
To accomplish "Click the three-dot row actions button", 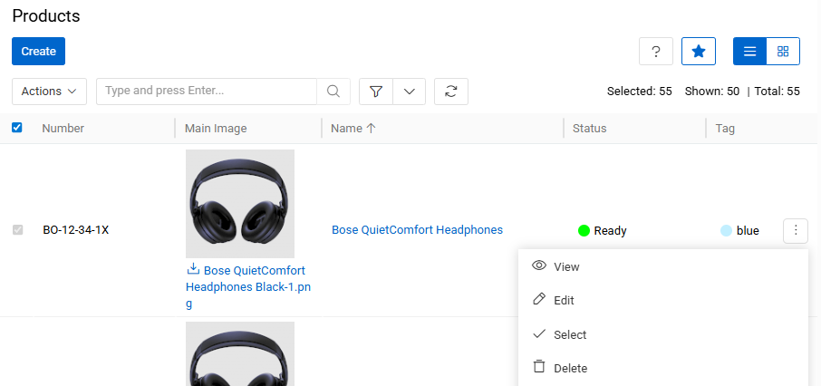I will [796, 230].
